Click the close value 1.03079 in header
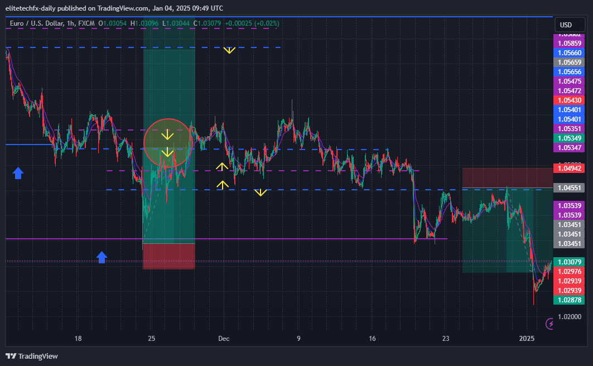This screenshot has height=366, width=593. (210, 23)
